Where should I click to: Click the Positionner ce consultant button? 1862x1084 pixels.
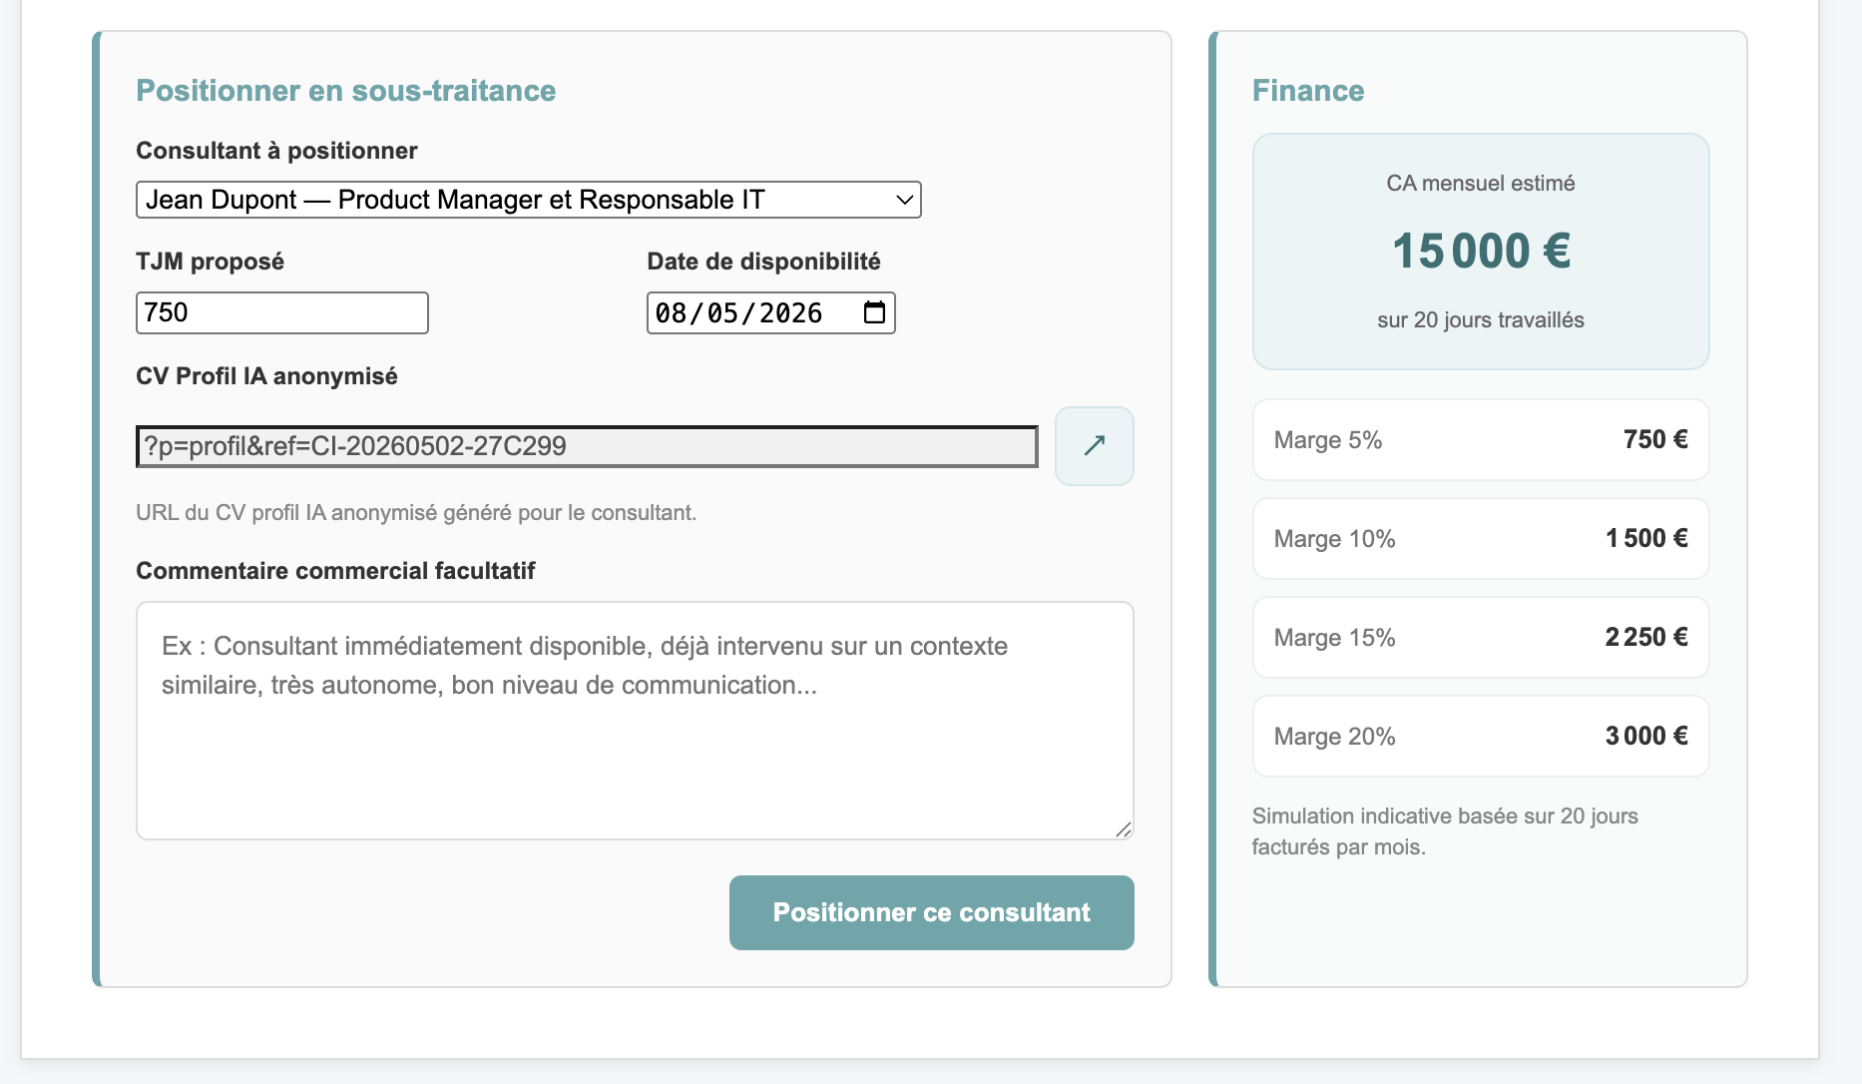click(x=932, y=912)
